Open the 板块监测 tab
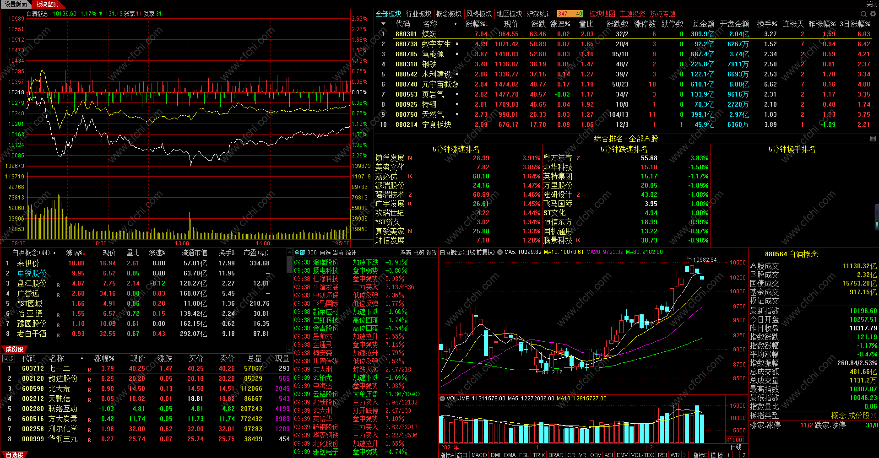Screen dimensions: 879x458 pos(48,4)
